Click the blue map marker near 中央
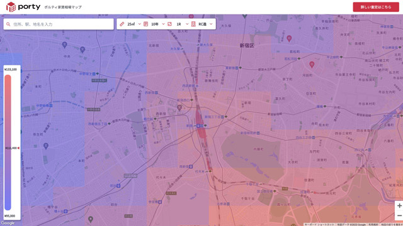Screen dimensions: 403x226 tap(64, 45)
